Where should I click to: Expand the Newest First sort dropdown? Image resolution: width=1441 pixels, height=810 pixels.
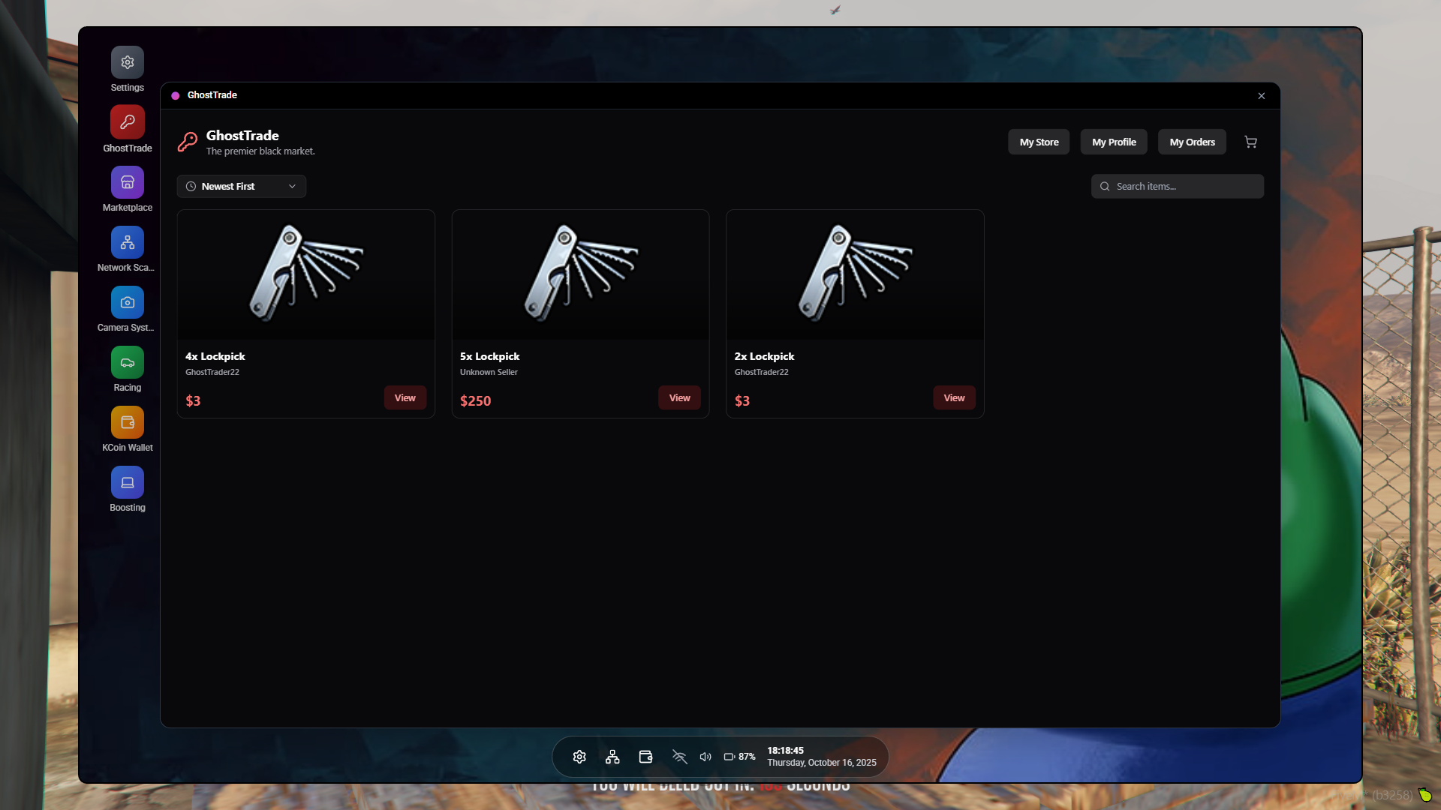[241, 186]
